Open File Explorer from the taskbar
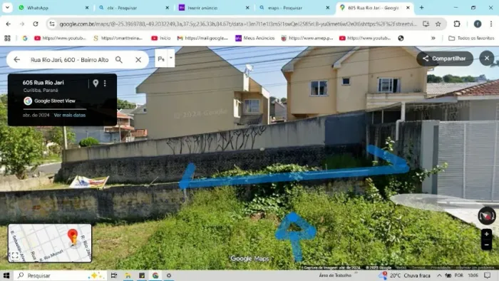Screen dimensions: 499x281 click(128, 275)
